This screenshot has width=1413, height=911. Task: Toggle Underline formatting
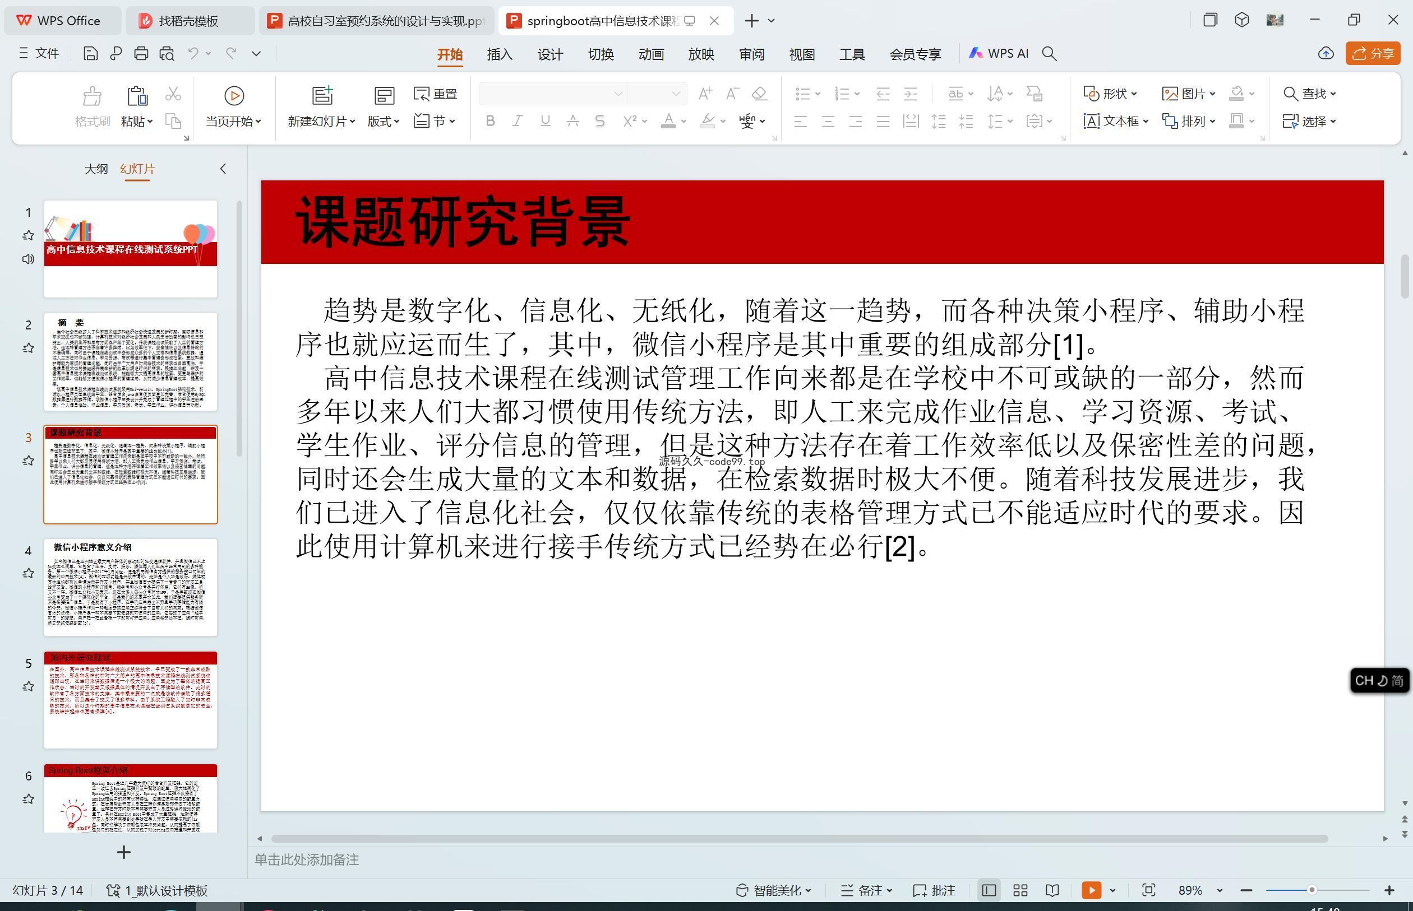click(544, 121)
